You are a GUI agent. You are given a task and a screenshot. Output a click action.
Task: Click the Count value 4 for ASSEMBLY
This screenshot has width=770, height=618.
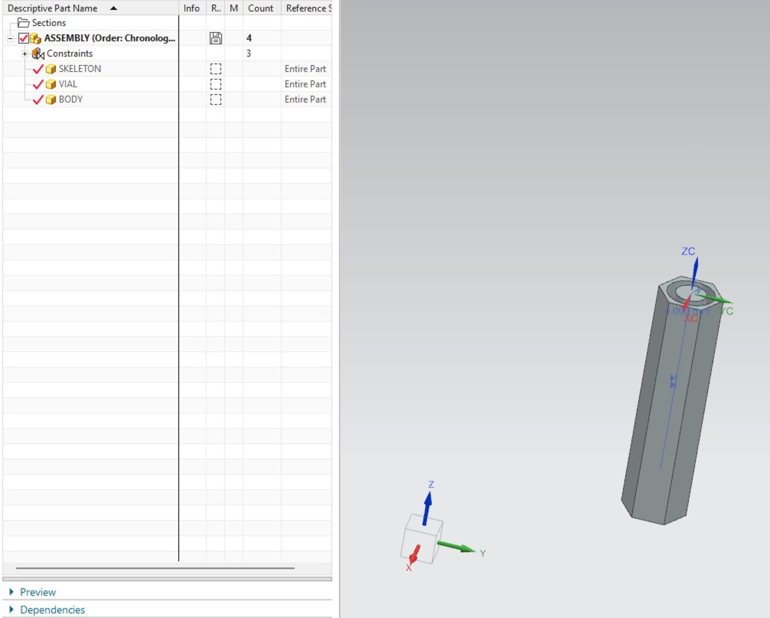[x=249, y=38]
